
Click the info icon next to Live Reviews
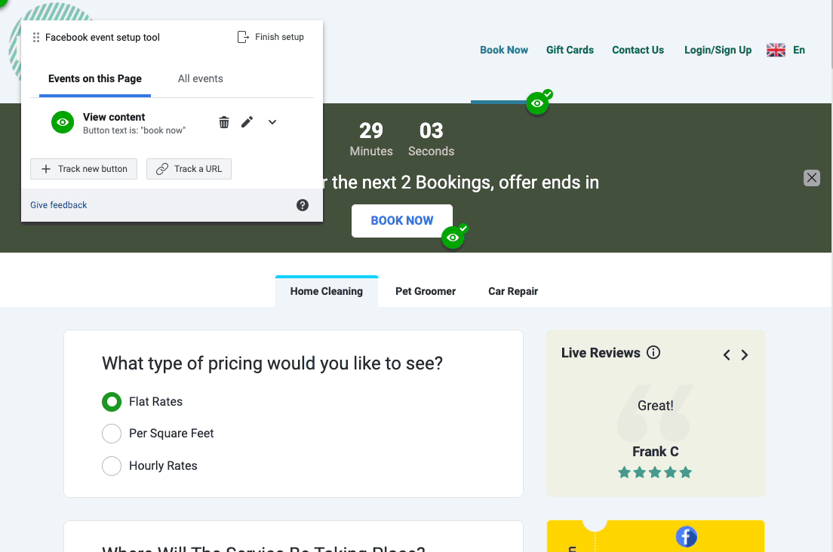pyautogui.click(x=653, y=352)
